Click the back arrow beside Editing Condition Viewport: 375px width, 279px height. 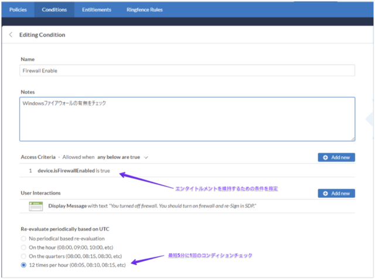(11, 35)
